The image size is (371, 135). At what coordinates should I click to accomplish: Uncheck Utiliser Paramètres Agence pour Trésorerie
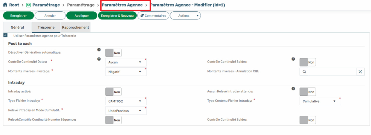click(6, 35)
